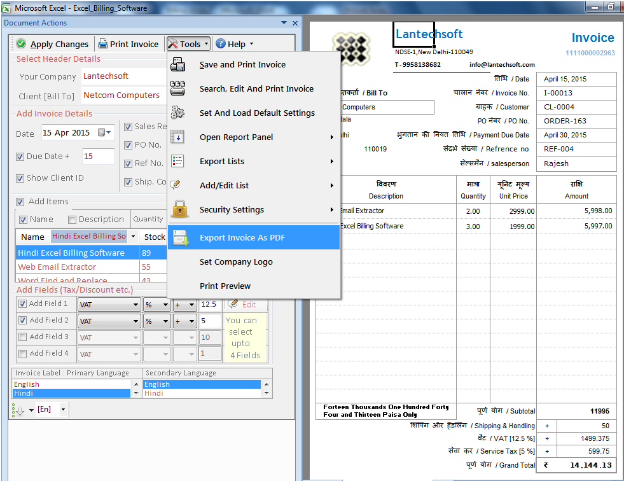Expand the Open Report Panel submenu arrow
The image size is (624, 481).
pyautogui.click(x=331, y=137)
